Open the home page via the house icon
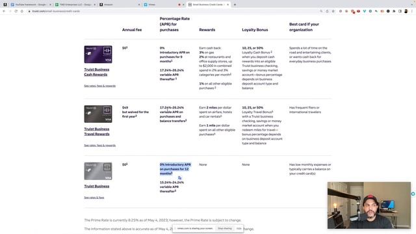 click(21, 11)
